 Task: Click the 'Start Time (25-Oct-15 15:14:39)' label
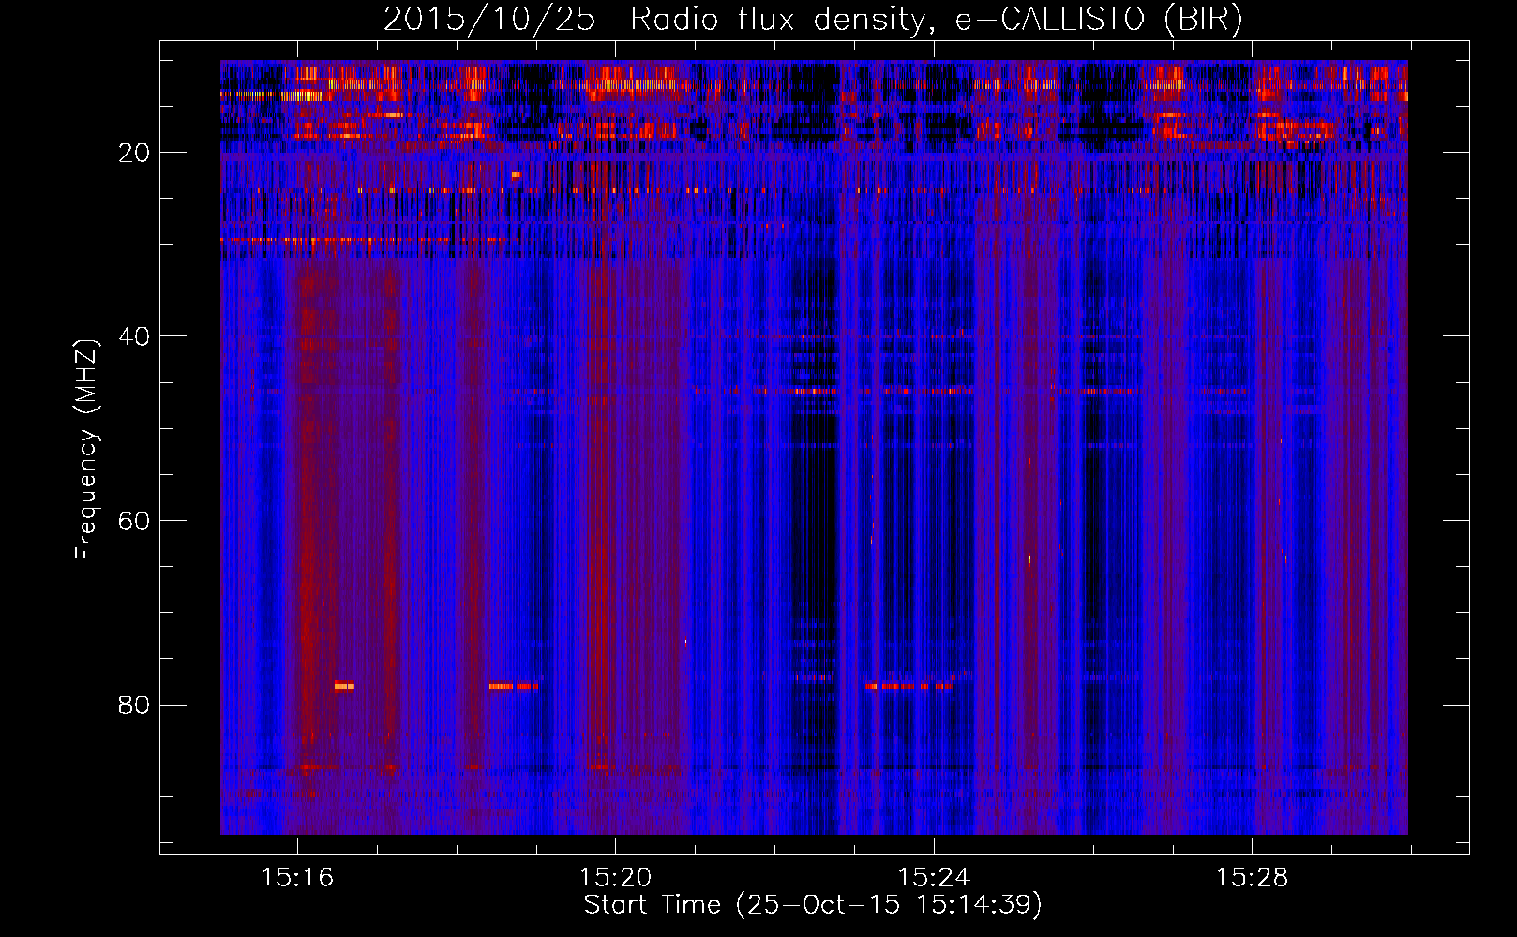[x=813, y=905]
